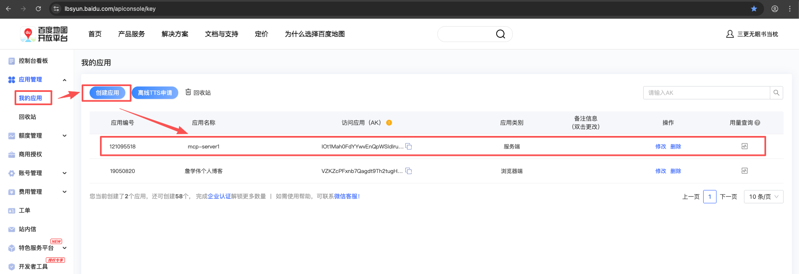Open usage chart for 詹学伟个人博客 app
The image size is (799, 274).
pyautogui.click(x=744, y=171)
